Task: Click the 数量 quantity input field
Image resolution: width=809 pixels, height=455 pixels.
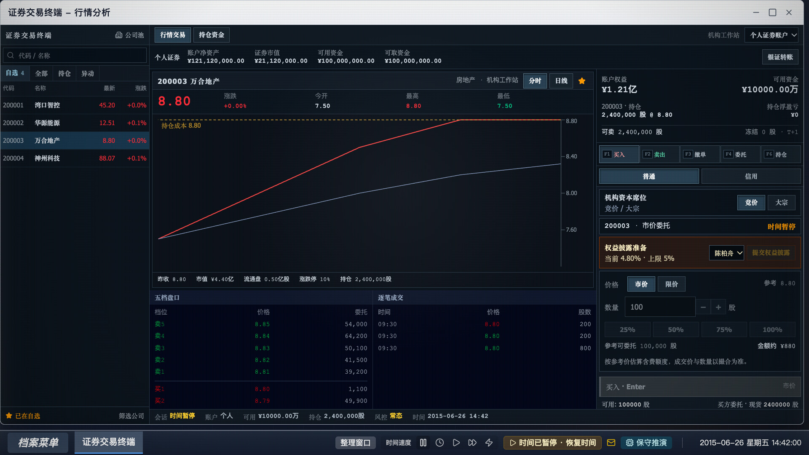Action: 659,307
